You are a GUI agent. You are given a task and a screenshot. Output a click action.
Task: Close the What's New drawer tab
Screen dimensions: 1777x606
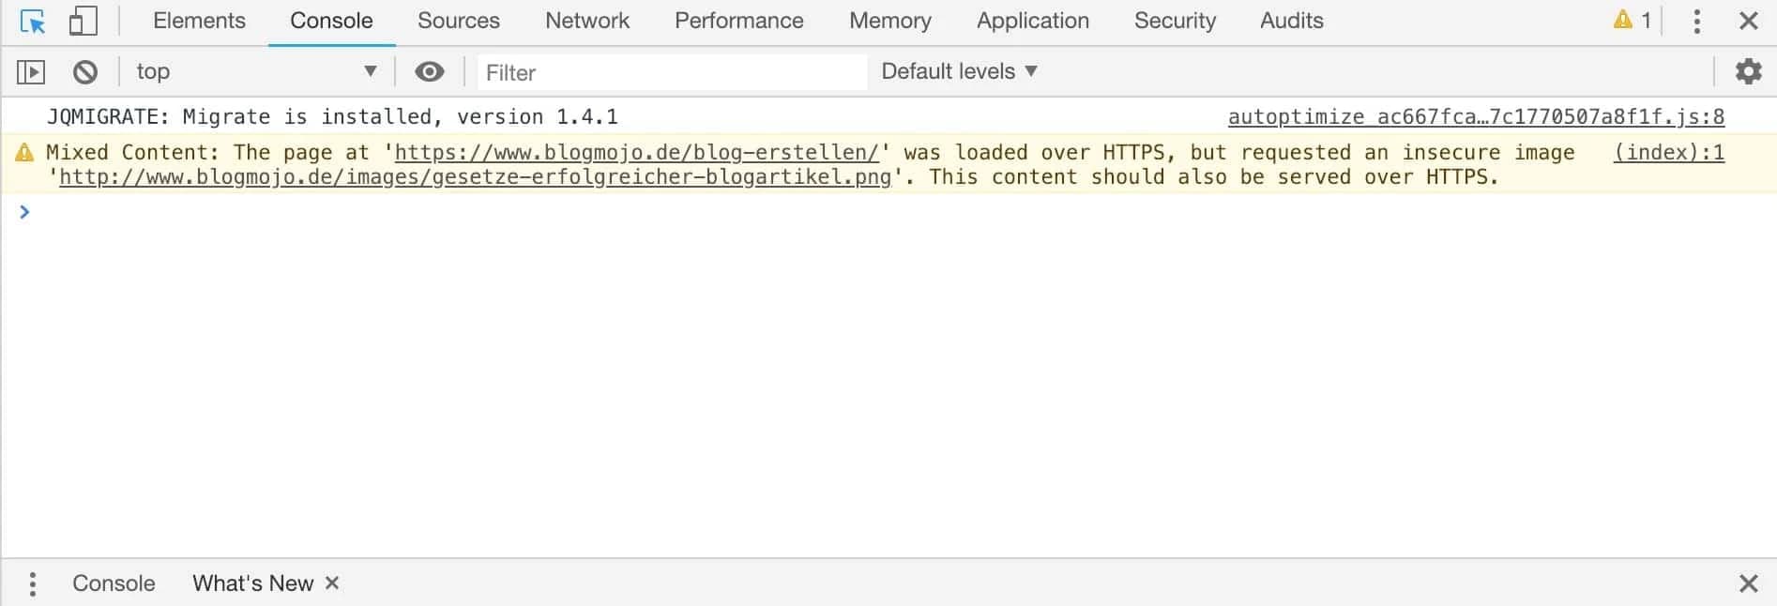331,583
